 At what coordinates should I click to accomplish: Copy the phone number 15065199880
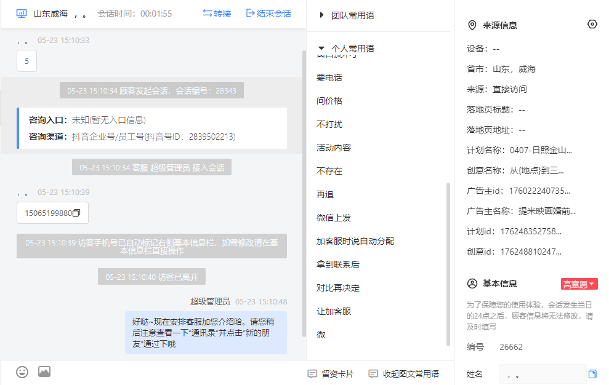click(x=76, y=213)
